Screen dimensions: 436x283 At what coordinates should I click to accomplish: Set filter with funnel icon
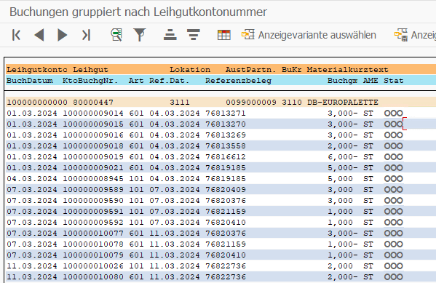(140, 35)
